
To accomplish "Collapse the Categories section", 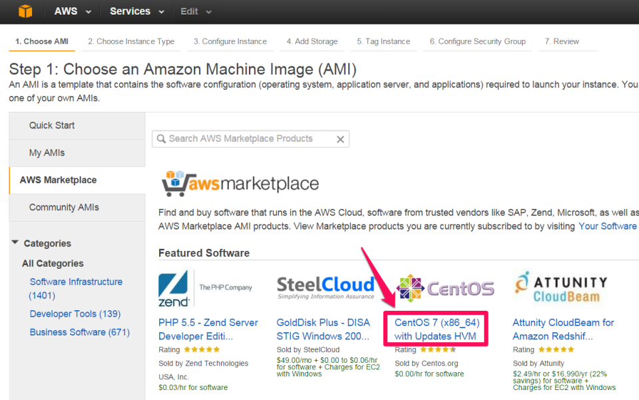I will point(17,243).
